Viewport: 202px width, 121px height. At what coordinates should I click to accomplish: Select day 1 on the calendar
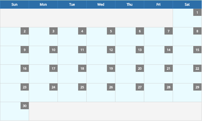187,18
